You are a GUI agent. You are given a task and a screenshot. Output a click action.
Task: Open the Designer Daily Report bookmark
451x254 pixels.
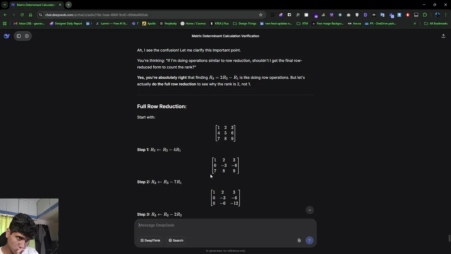click(x=66, y=24)
